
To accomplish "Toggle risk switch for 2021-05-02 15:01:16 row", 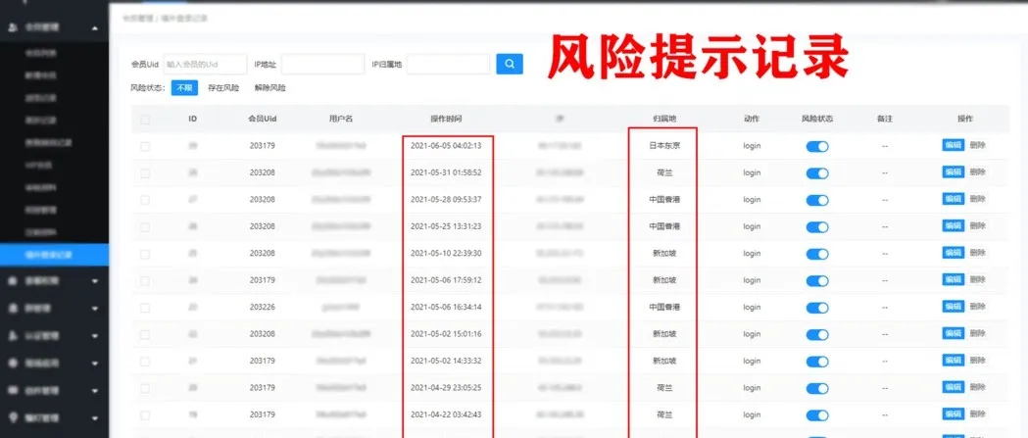I will [817, 334].
